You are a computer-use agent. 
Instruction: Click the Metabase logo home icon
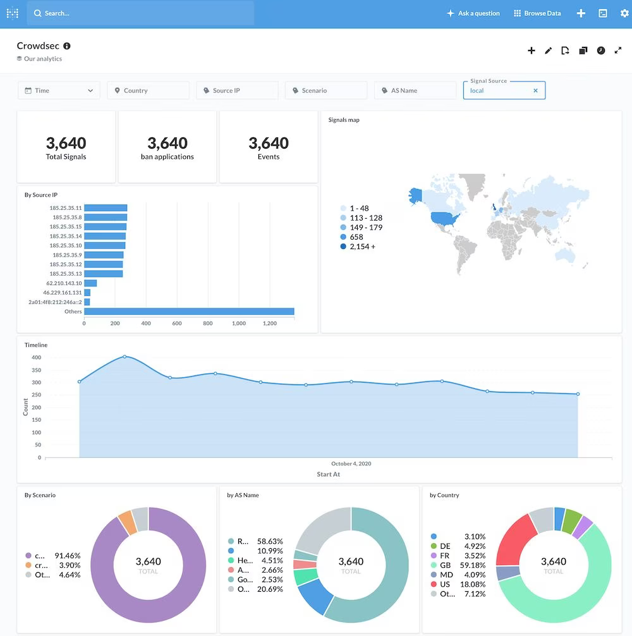point(13,13)
